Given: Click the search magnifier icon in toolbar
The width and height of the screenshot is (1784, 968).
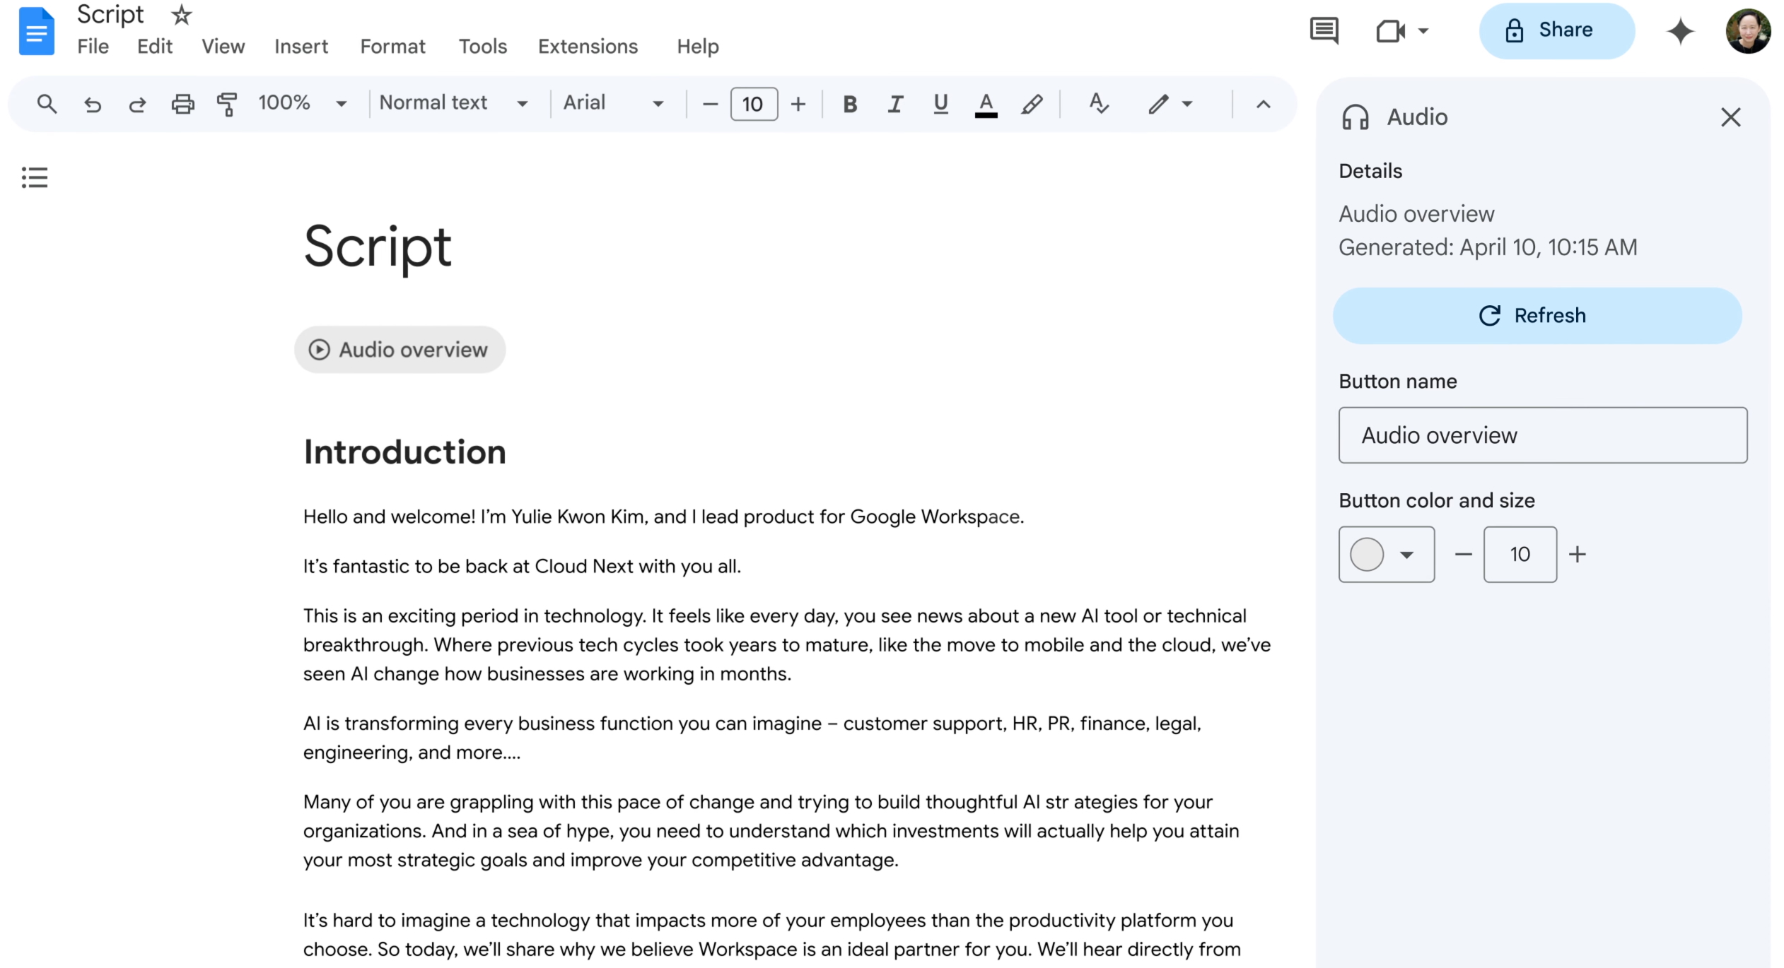Looking at the screenshot, I should pos(47,104).
